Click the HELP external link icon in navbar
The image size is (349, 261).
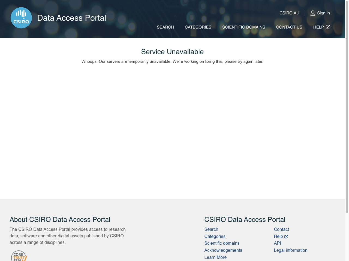pos(328,27)
